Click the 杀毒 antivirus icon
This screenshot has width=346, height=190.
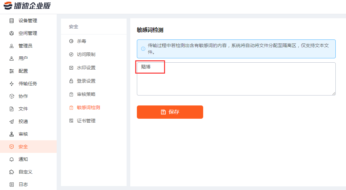[71, 41]
